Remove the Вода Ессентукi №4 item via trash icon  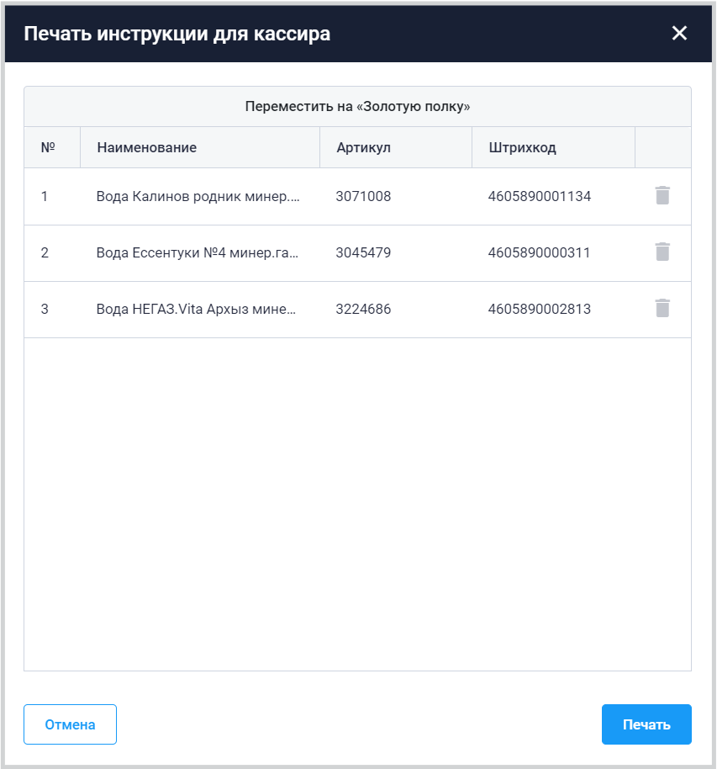[662, 252]
